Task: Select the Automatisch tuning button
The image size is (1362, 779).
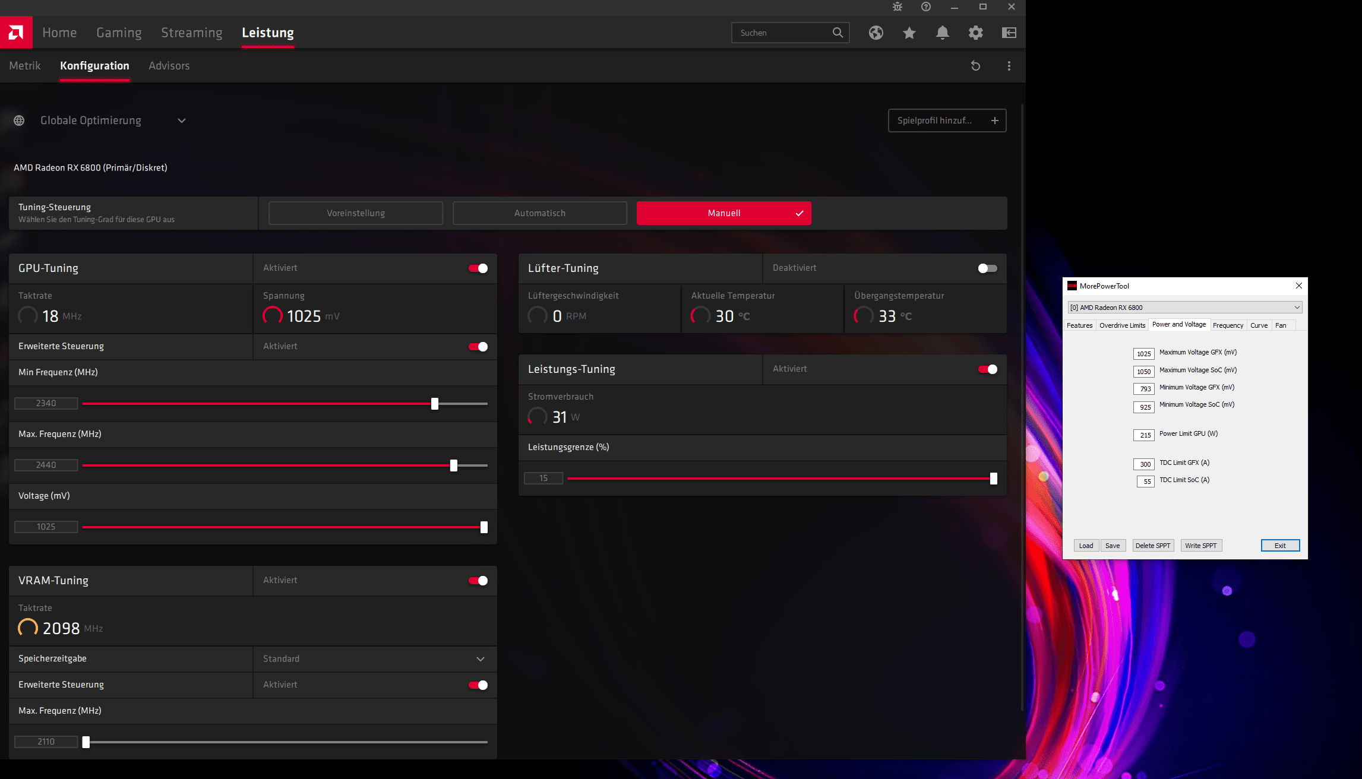Action: (x=539, y=213)
